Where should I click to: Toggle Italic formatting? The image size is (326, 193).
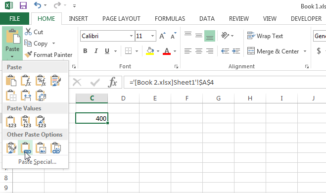(96, 51)
